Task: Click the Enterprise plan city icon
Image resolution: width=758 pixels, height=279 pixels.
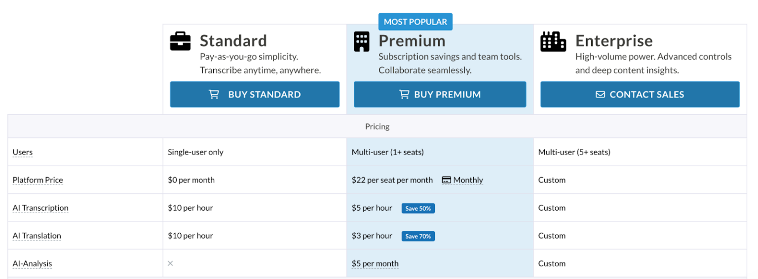Action: [553, 41]
